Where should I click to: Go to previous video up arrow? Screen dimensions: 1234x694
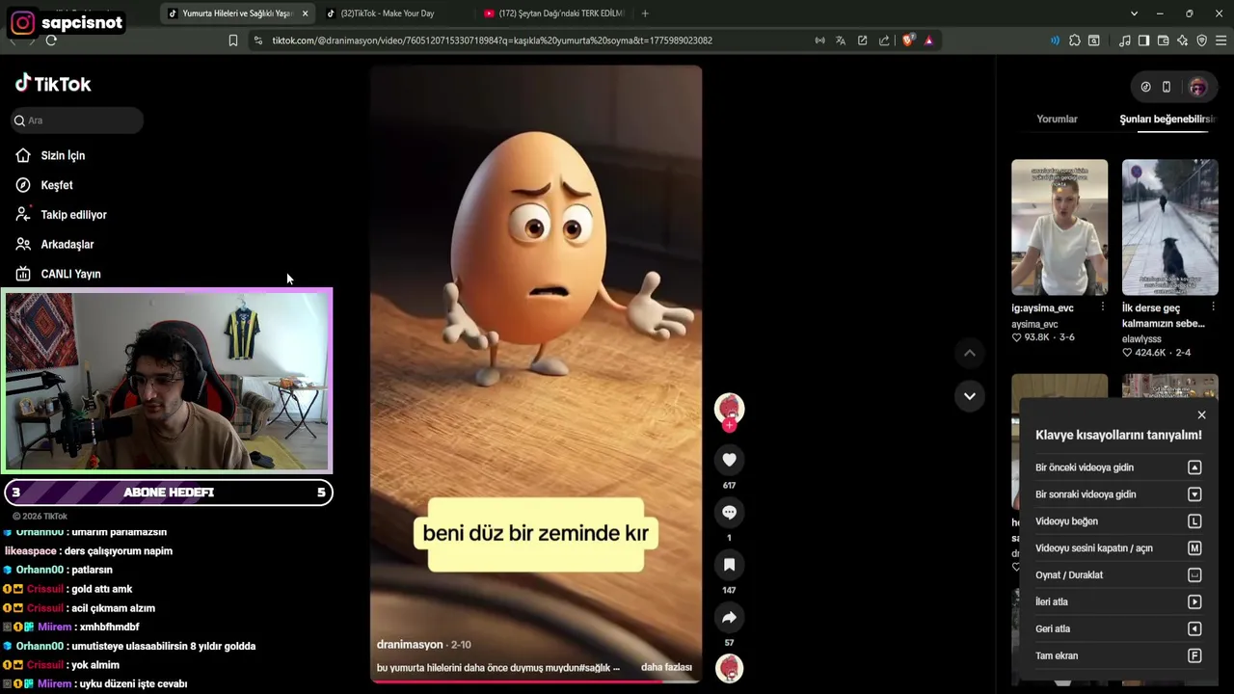(x=970, y=354)
